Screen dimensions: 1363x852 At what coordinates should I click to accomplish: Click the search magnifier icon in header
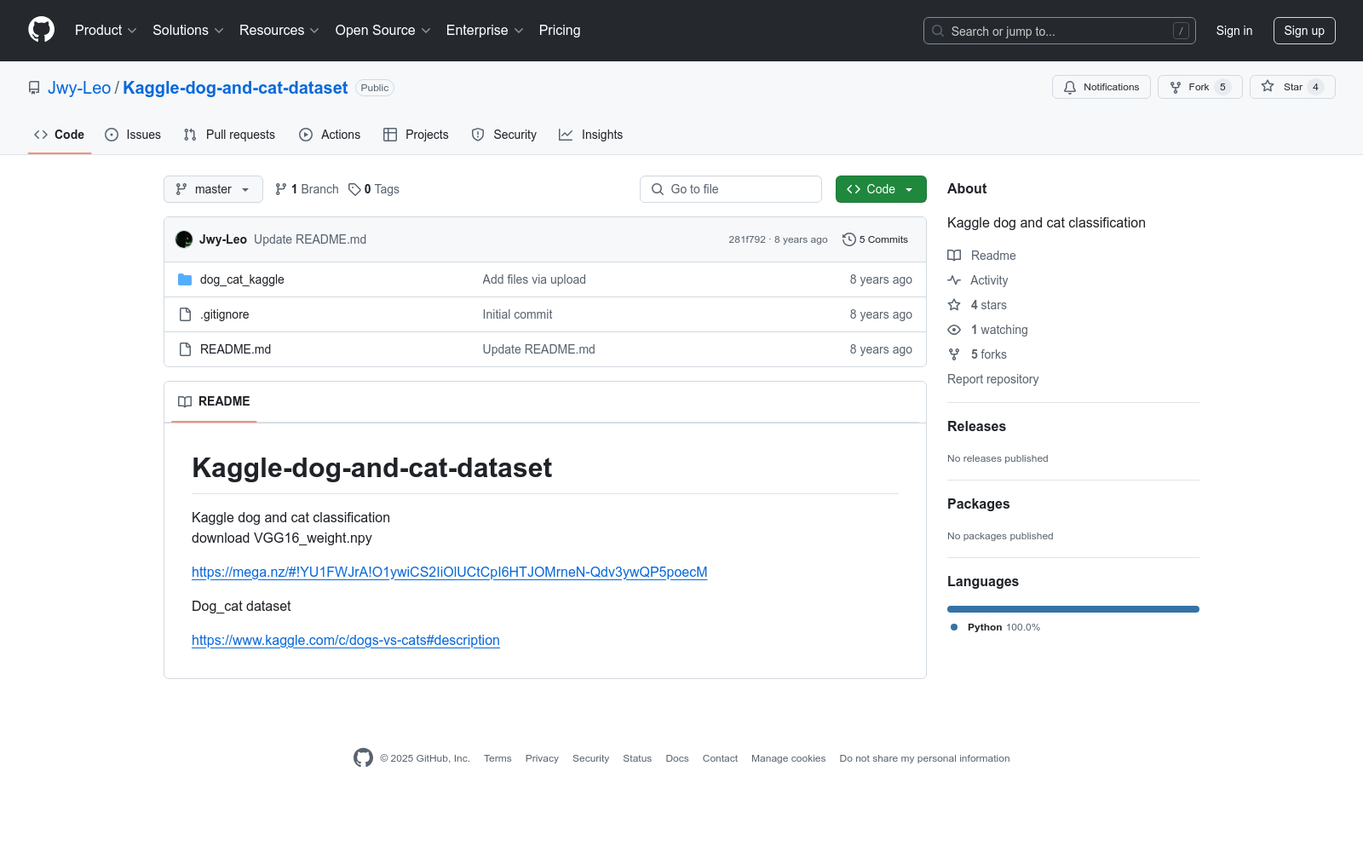tap(938, 31)
